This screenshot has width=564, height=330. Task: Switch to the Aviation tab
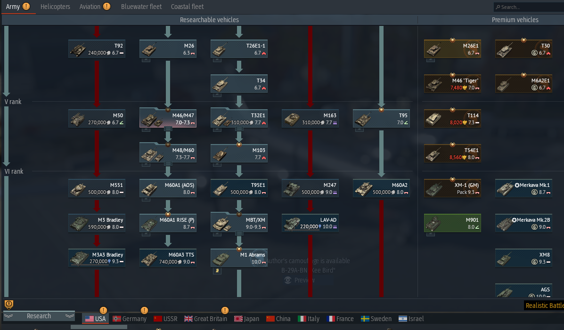click(x=95, y=7)
